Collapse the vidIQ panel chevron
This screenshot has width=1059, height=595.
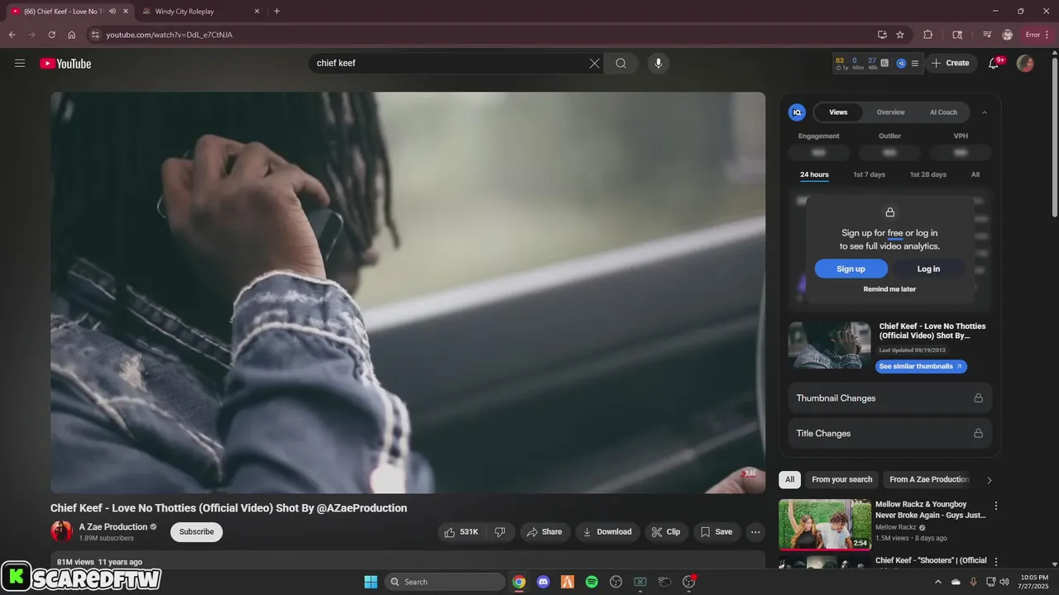click(x=985, y=112)
